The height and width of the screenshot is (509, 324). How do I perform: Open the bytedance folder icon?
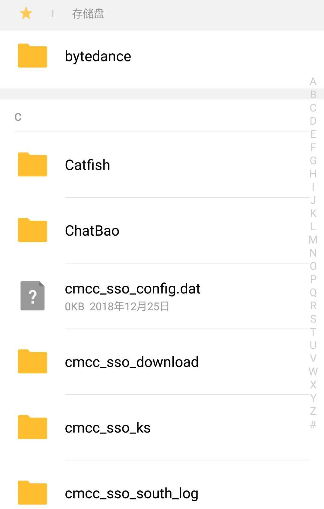click(32, 56)
